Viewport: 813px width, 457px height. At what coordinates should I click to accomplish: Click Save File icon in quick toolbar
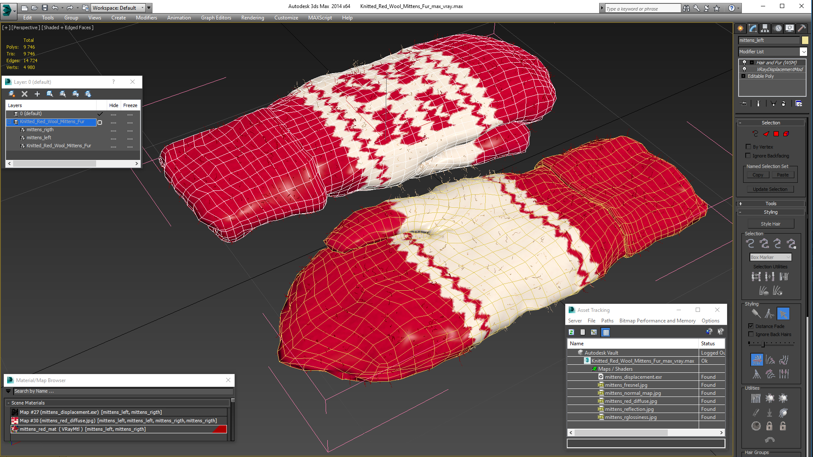click(44, 8)
